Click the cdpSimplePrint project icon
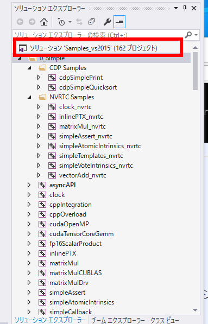Viewport: 208px width, 324px height. pyautogui.click(x=52, y=78)
